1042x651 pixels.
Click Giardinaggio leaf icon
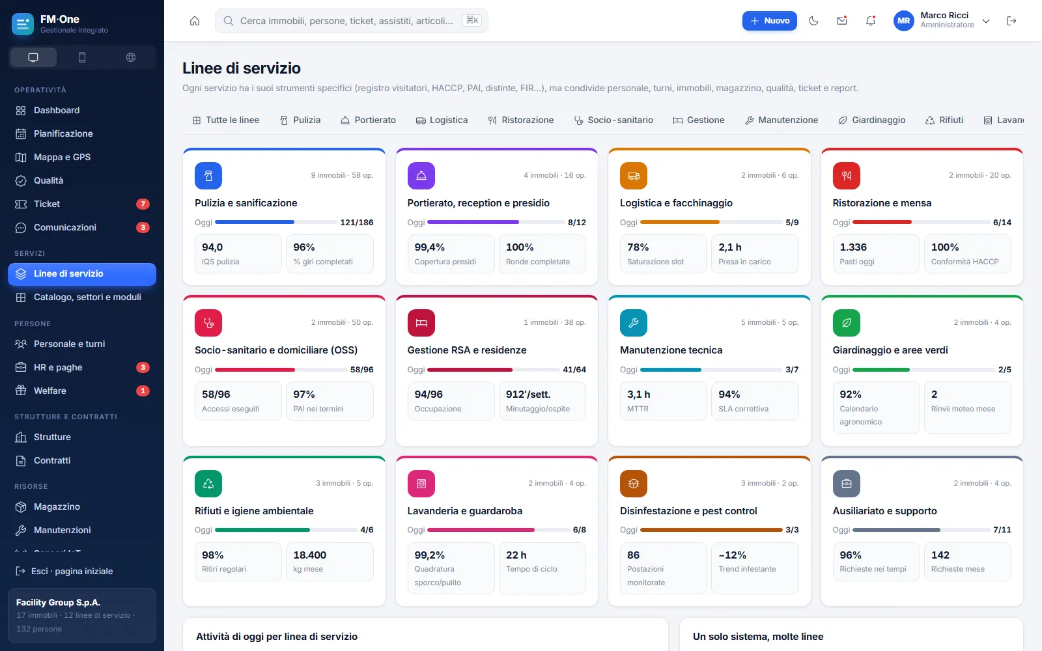847,323
